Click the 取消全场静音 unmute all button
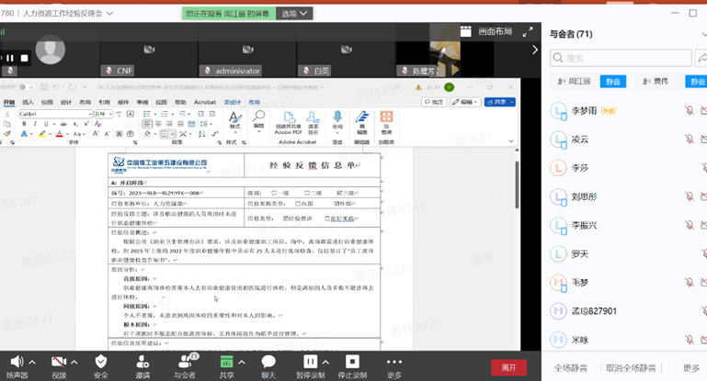 coord(633,368)
